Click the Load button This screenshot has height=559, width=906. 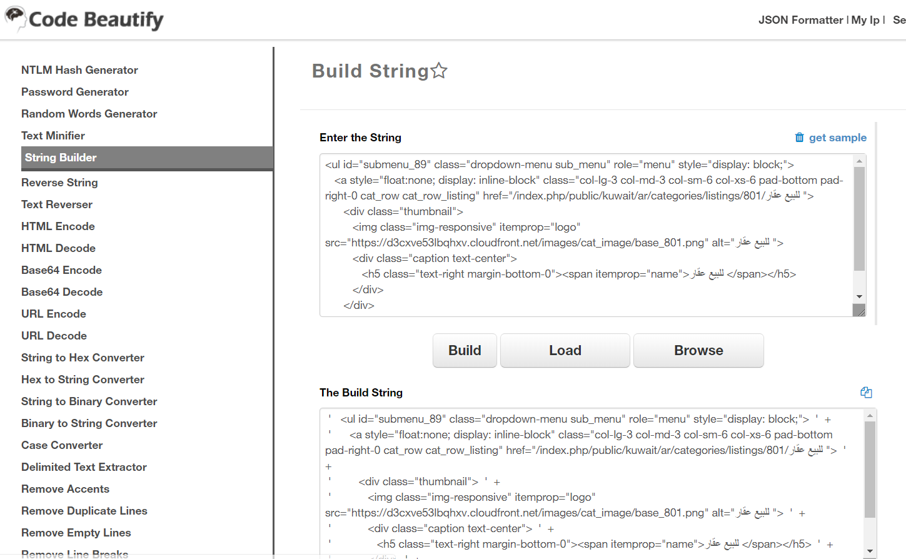pyautogui.click(x=565, y=350)
